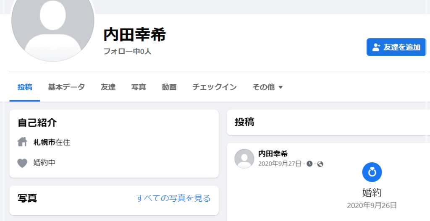Click the globe public-audience icon on post
This screenshot has height=221, width=430.
tap(320, 164)
